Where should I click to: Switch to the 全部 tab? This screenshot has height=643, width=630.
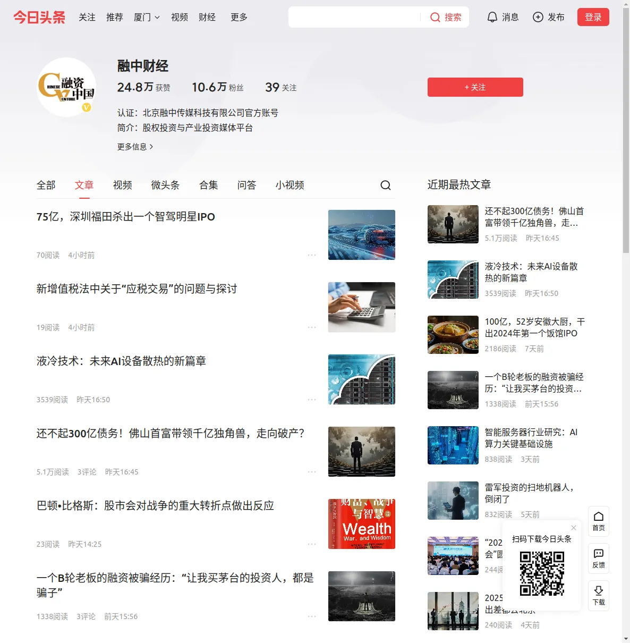click(x=46, y=185)
